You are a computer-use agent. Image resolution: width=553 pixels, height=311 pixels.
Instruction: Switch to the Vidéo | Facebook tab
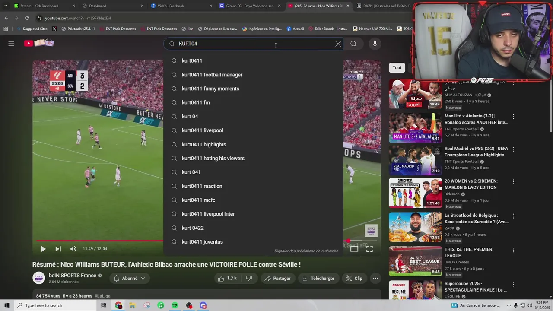(x=181, y=6)
